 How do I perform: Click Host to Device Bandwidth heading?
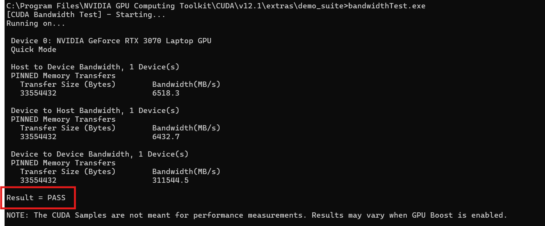[95, 67]
